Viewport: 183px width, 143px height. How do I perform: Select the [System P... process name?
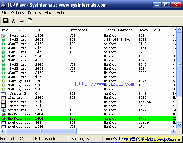click(x=20, y=94)
